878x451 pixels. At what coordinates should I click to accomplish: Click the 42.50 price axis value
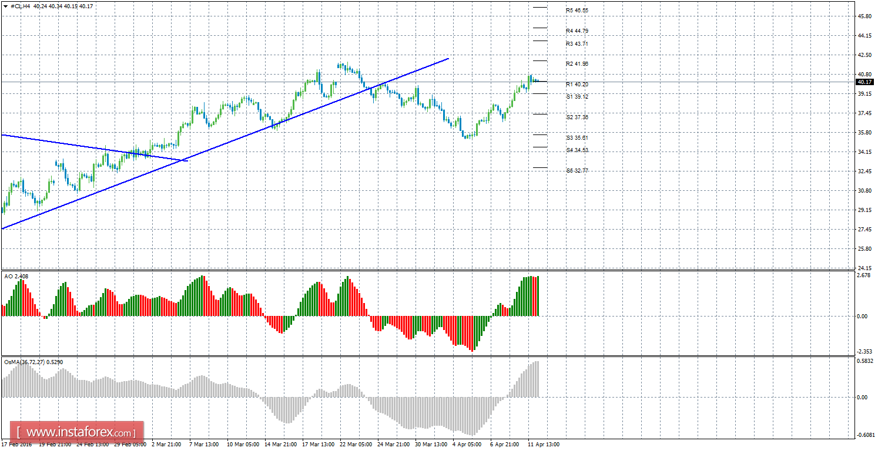[x=864, y=55]
